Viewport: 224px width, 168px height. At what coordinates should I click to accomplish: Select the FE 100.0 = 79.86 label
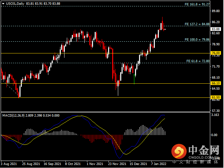[197, 39]
